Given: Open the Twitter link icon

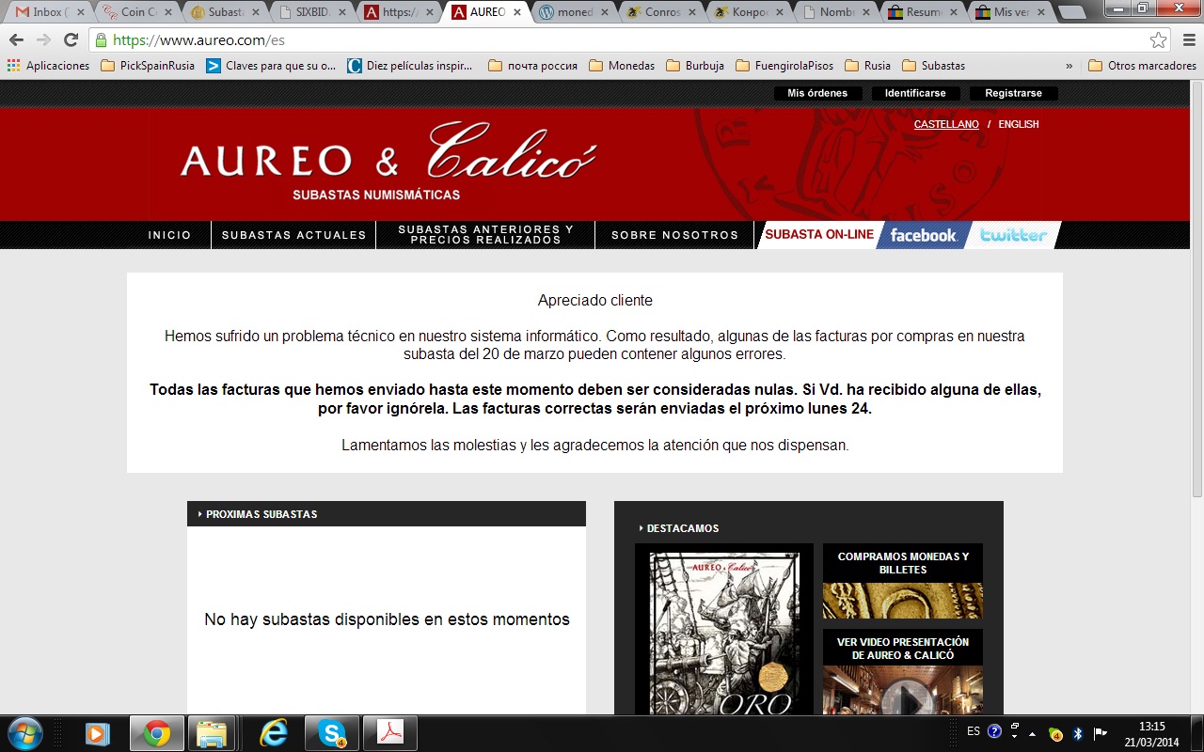Looking at the screenshot, I should (x=1013, y=235).
